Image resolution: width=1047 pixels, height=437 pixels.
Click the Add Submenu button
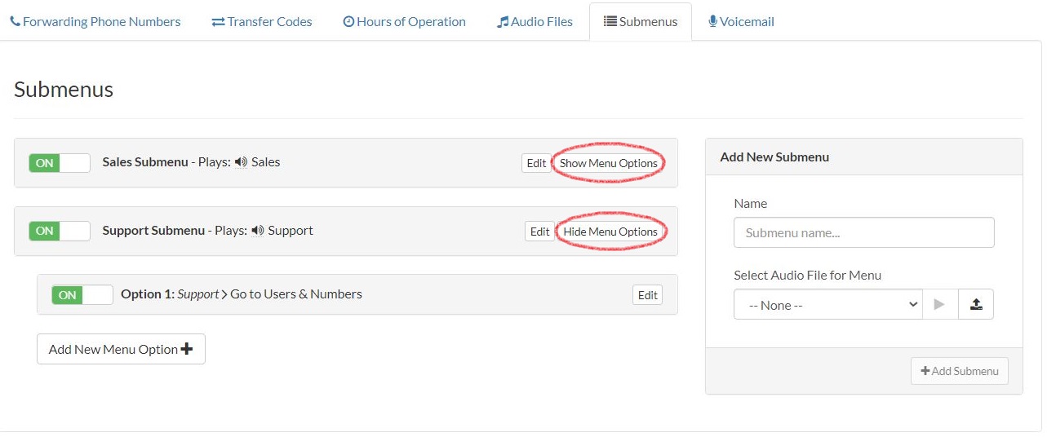(959, 371)
